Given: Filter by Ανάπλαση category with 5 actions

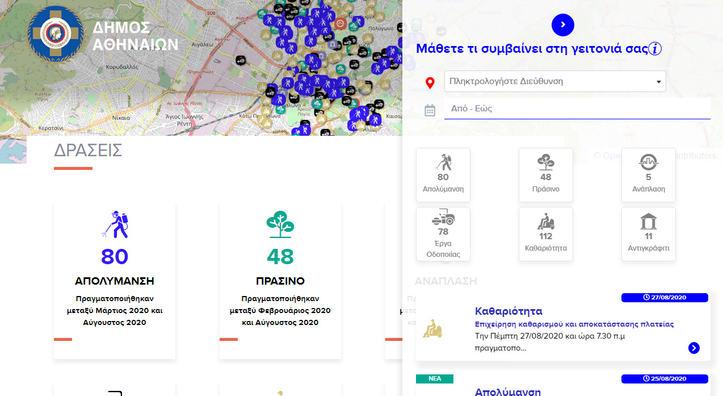Looking at the screenshot, I should click(648, 175).
